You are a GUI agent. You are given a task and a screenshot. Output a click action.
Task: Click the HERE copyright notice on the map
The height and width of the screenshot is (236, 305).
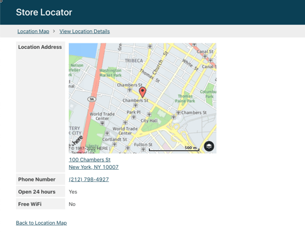[x=89, y=149]
